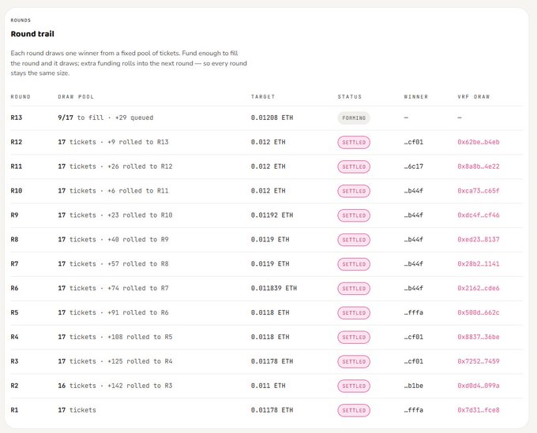Click the 'Round trail' heading
The width and height of the screenshot is (537, 433).
pos(32,34)
